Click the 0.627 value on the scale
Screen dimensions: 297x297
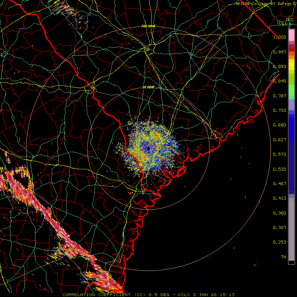click(x=280, y=140)
